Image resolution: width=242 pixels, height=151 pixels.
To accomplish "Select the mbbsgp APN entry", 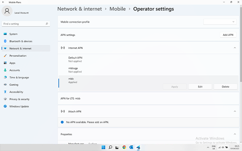I will coord(73,70).
